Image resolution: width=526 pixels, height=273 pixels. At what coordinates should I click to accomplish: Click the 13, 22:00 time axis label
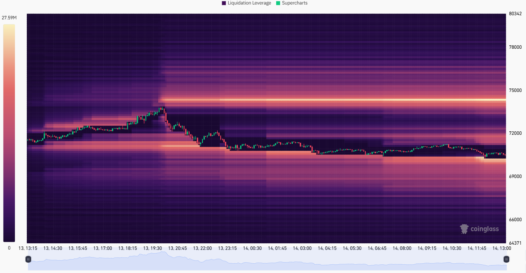click(x=202, y=248)
